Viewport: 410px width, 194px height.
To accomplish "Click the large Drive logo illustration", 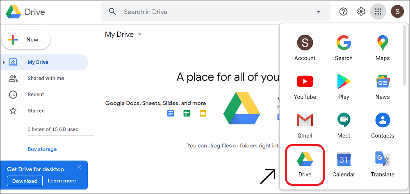I will (x=242, y=108).
